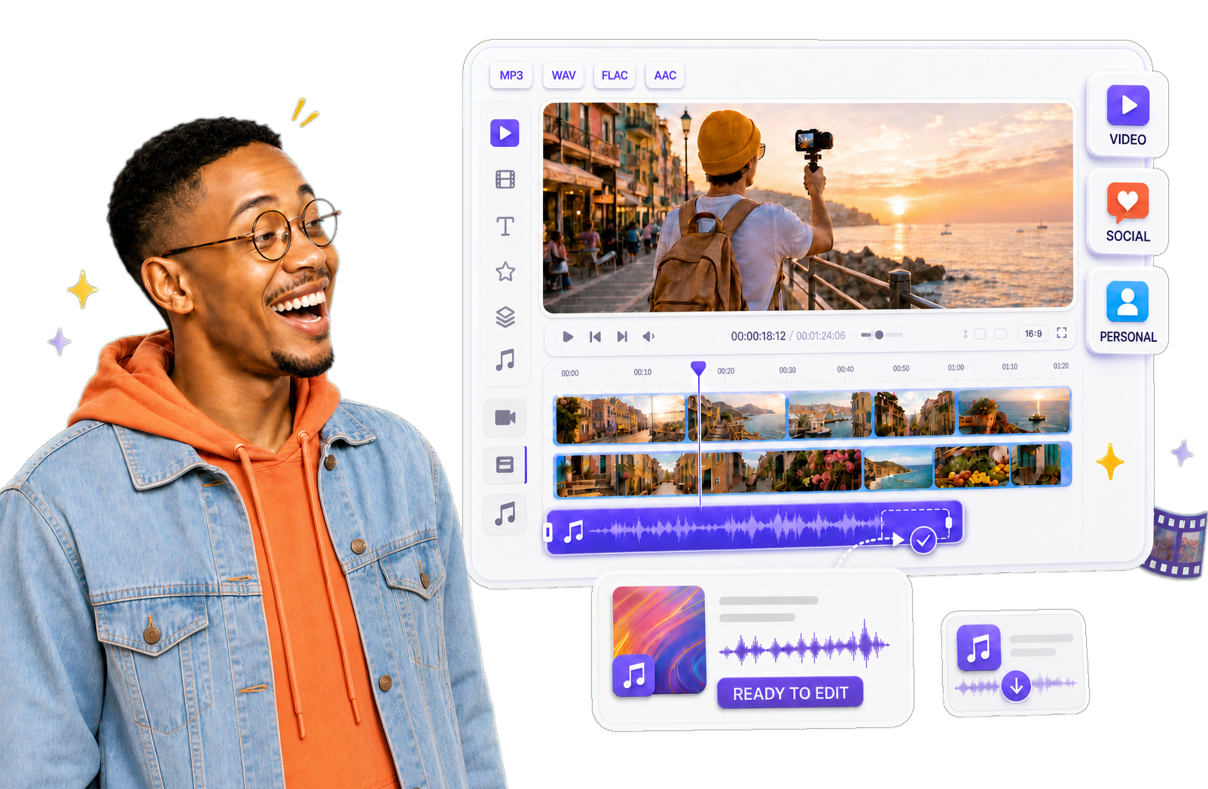
Task: Play the video preview
Action: [x=568, y=337]
